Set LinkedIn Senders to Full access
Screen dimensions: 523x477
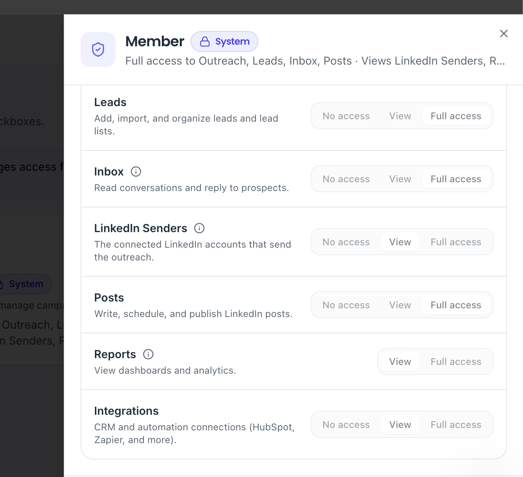pyautogui.click(x=456, y=242)
